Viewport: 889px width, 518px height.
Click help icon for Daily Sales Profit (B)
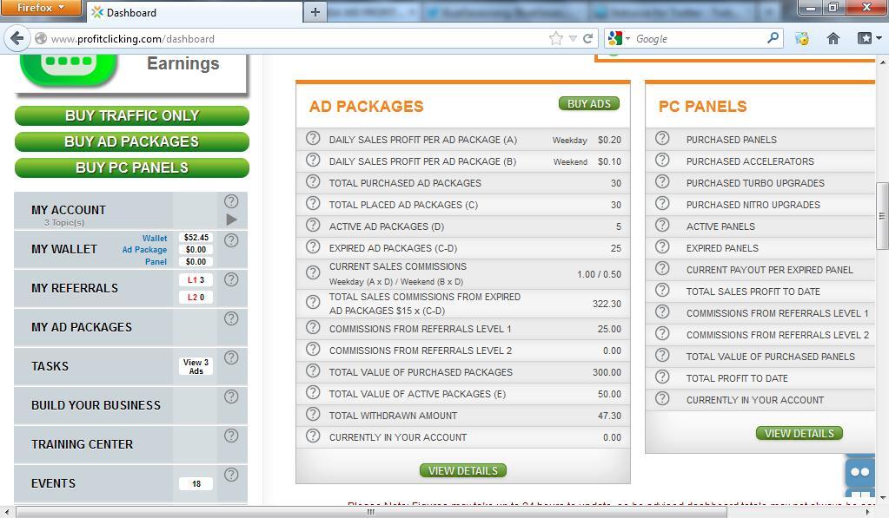click(x=313, y=161)
